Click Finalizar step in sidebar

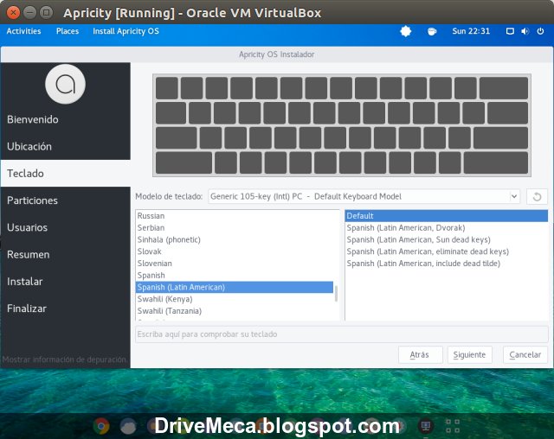pos(66,309)
